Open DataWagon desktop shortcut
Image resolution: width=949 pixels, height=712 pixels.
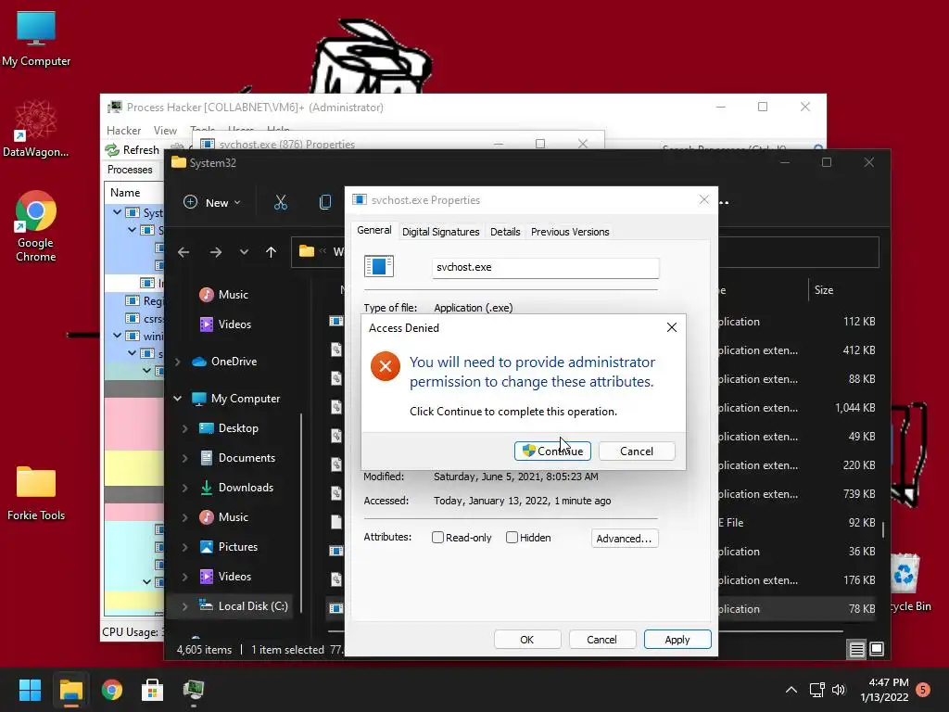[x=36, y=129]
